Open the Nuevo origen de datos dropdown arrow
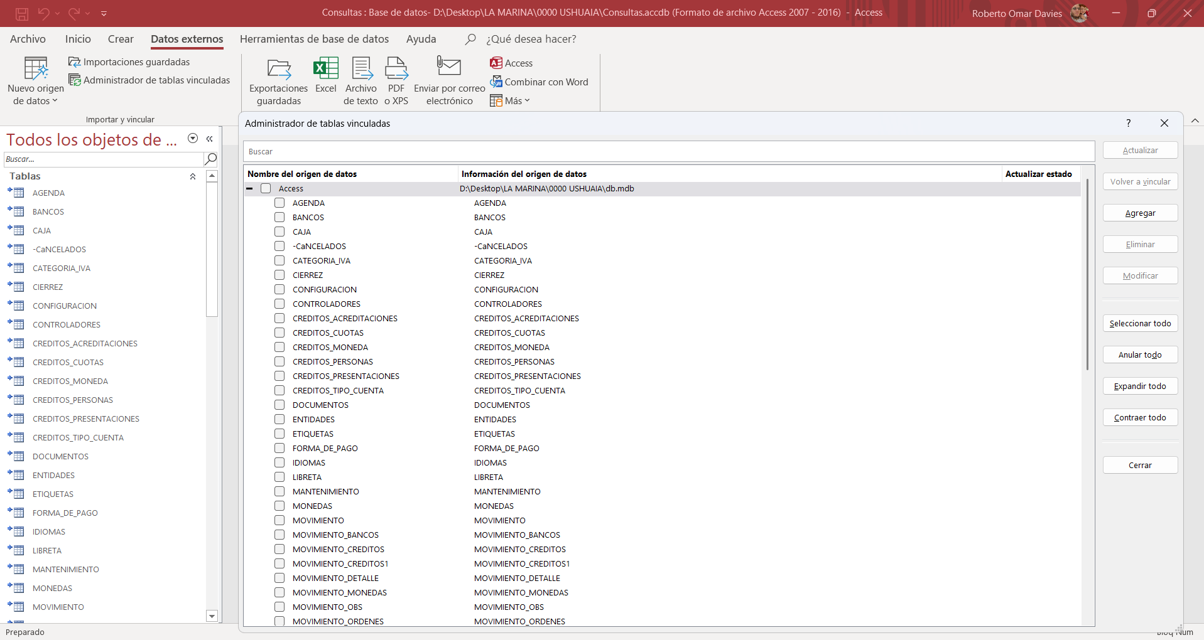 tap(55, 100)
